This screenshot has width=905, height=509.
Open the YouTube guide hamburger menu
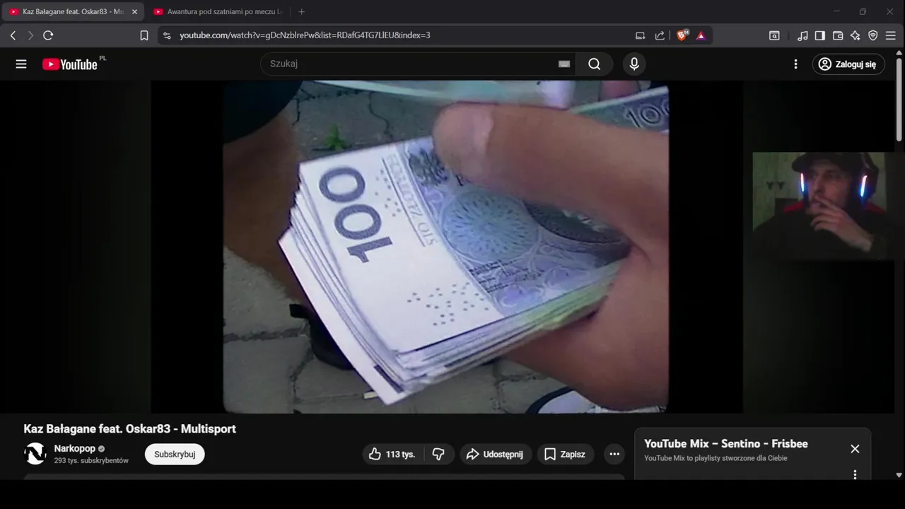click(21, 64)
